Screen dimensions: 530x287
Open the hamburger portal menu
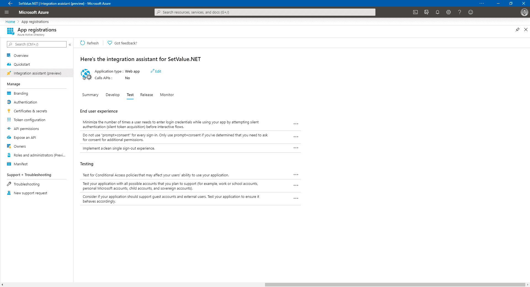(x=7, y=12)
